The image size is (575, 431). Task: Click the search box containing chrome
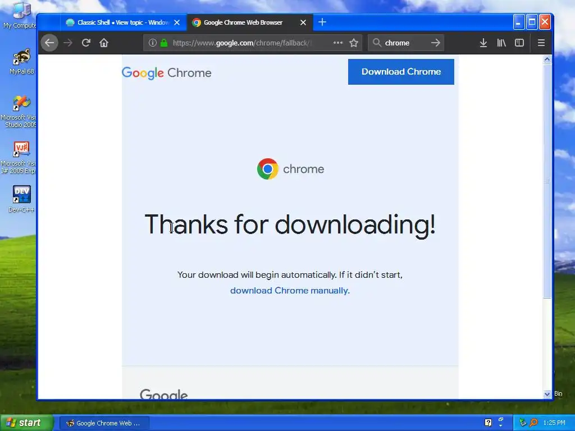point(405,43)
